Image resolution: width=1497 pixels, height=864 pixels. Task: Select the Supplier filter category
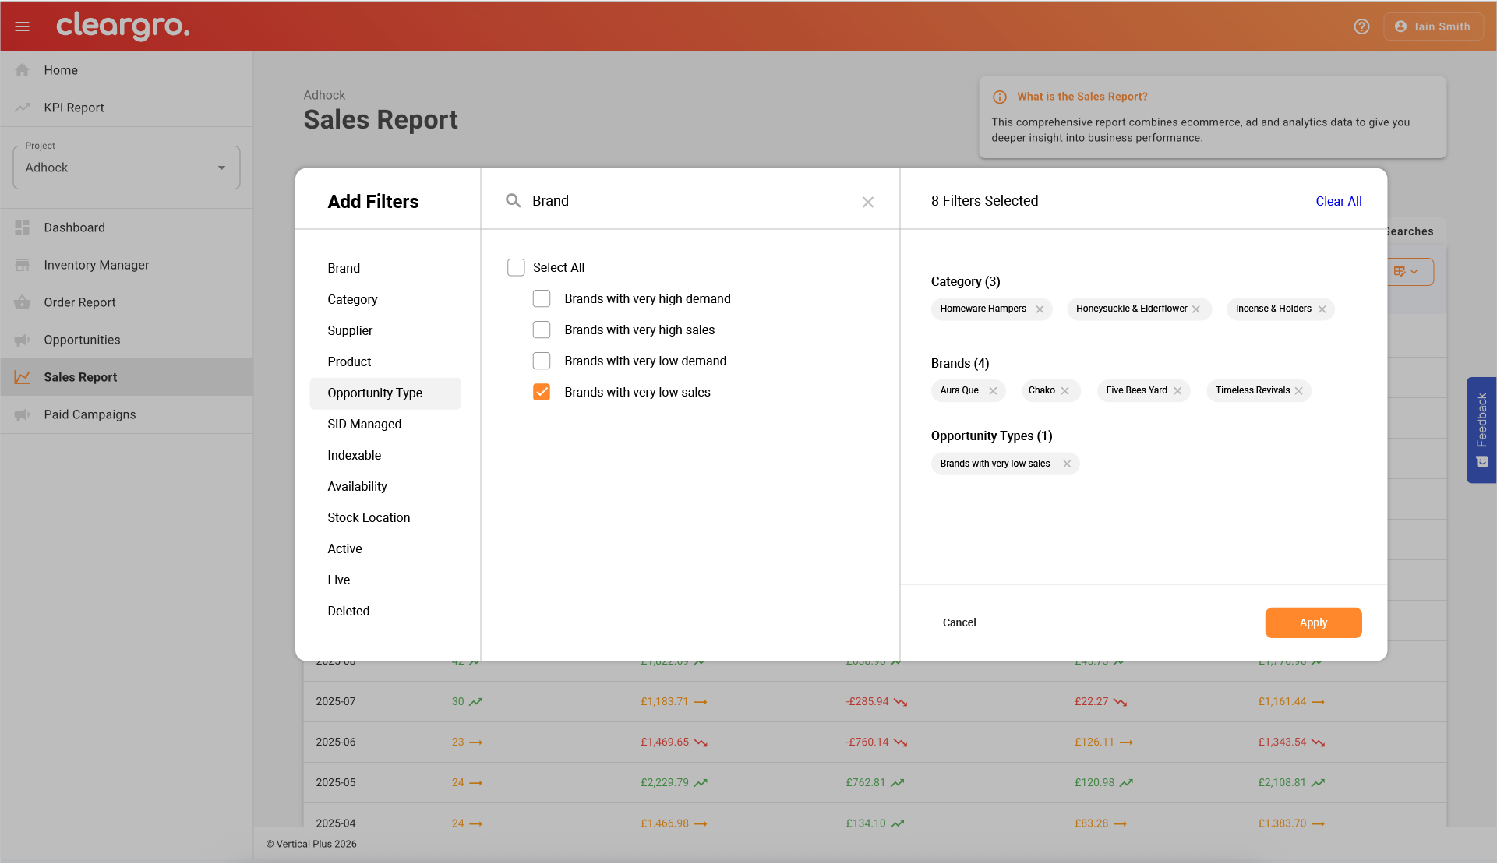tap(350, 330)
